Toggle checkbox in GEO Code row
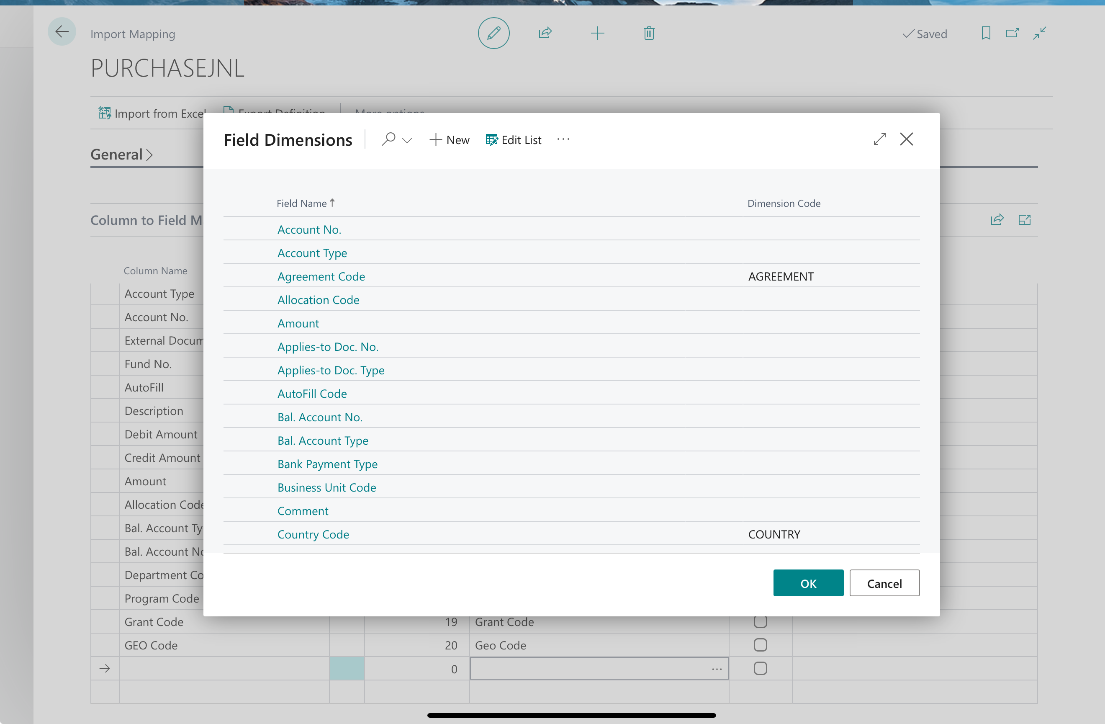This screenshot has height=724, width=1105. tap(760, 644)
